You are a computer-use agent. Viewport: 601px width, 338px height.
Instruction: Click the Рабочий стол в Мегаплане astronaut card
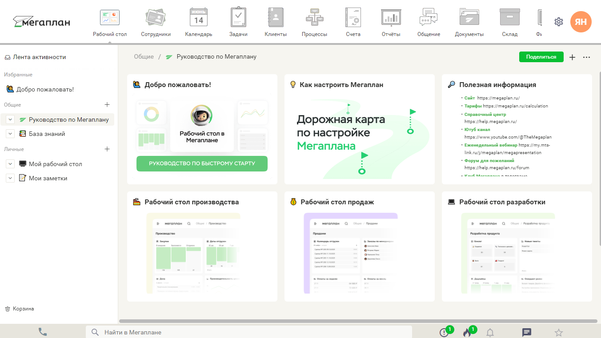click(x=202, y=125)
